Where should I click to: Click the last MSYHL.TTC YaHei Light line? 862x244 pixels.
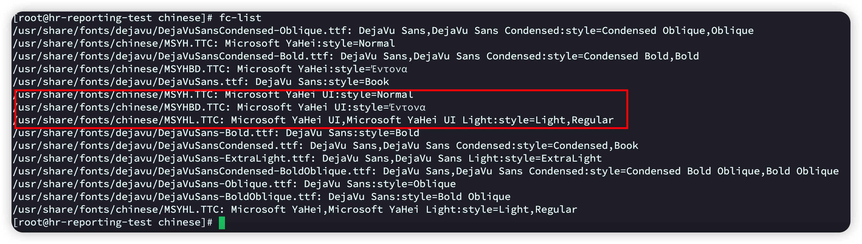coord(295,210)
